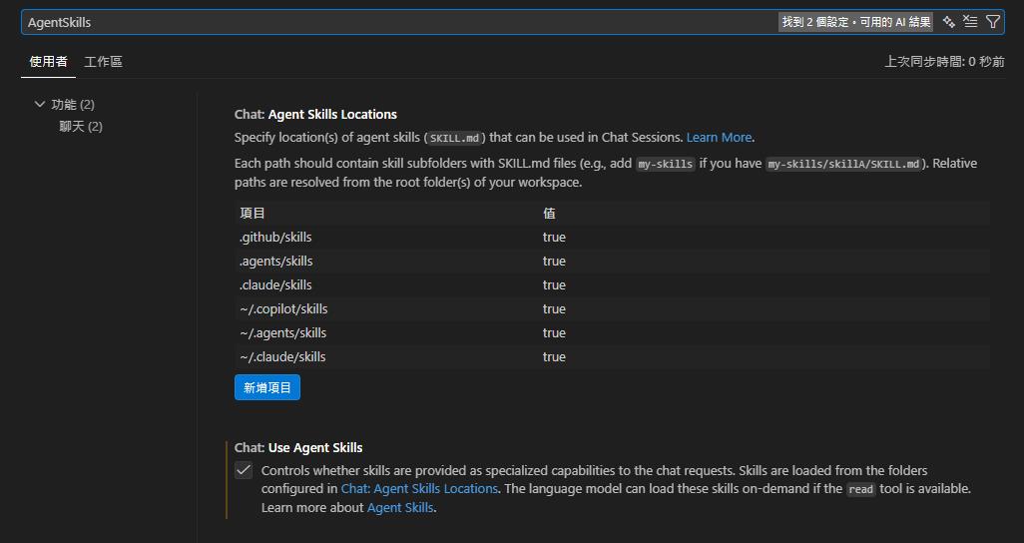Select the ~/.claude/skills home row
The image size is (1024, 543).
pyautogui.click(x=611, y=357)
